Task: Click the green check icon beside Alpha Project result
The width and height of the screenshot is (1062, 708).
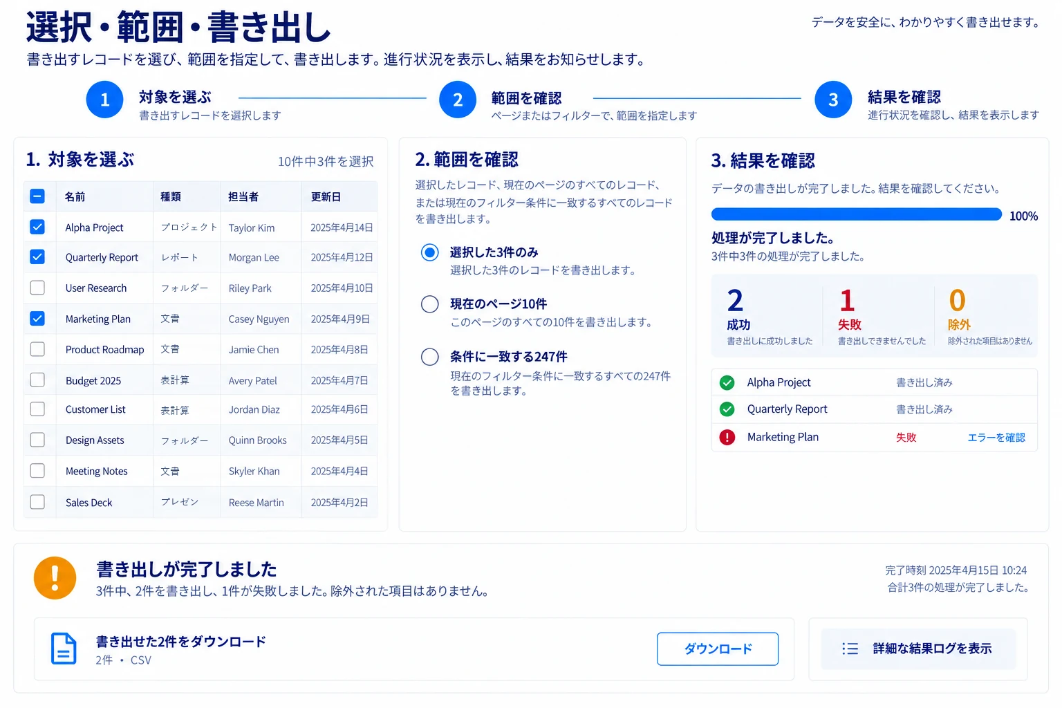Action: coord(727,382)
